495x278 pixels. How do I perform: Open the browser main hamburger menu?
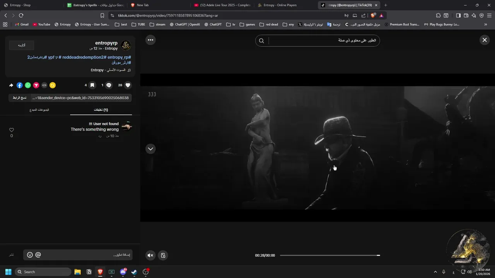(x=489, y=15)
